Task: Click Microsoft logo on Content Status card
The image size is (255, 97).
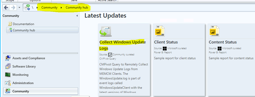Action: pos(220,48)
